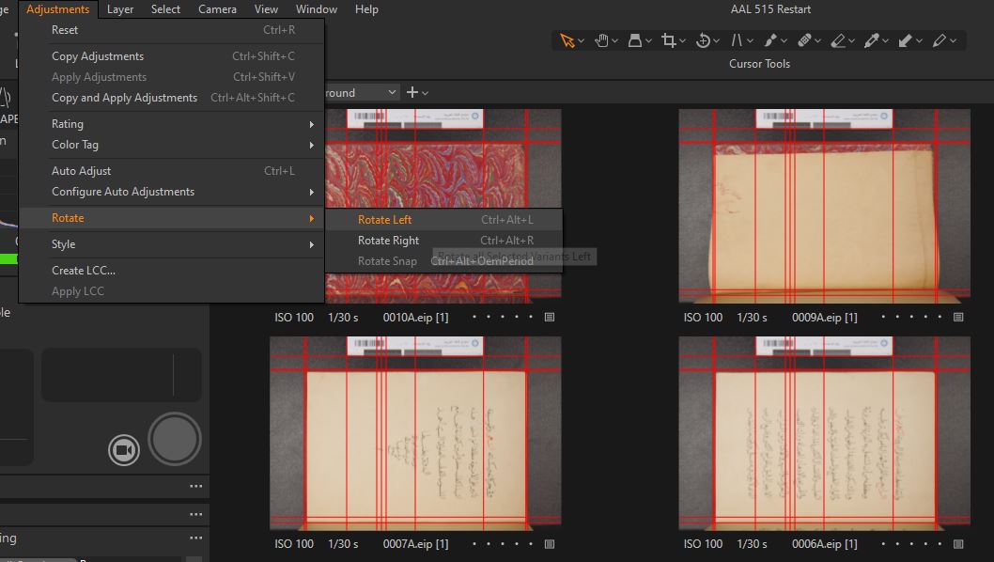
Task: Open the background 'round' dropdown
Action: pyautogui.click(x=363, y=93)
